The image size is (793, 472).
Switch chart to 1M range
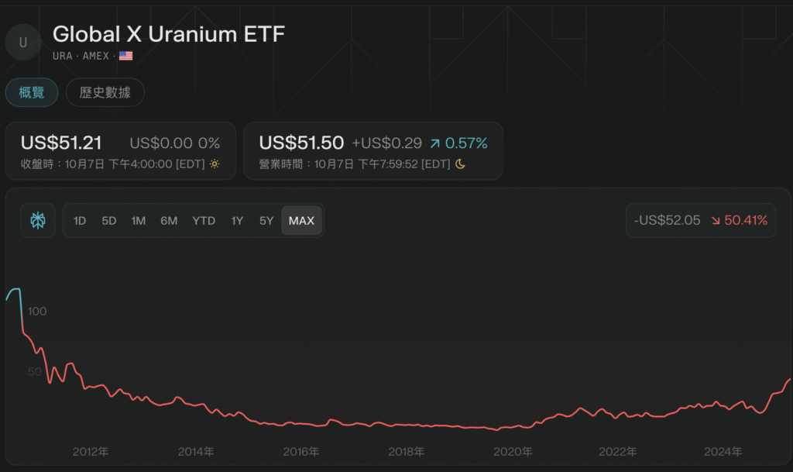pyautogui.click(x=139, y=221)
